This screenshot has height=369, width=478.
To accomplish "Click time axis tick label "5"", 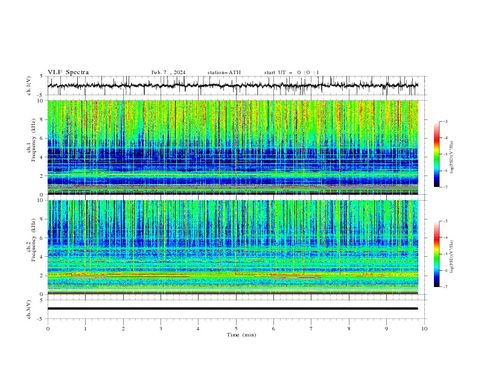I will [x=236, y=329].
